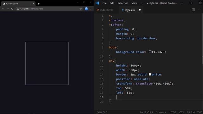The width and height of the screenshot is (203, 114).
Task: Click the 'padding' property on line 4
Action: point(122,29)
